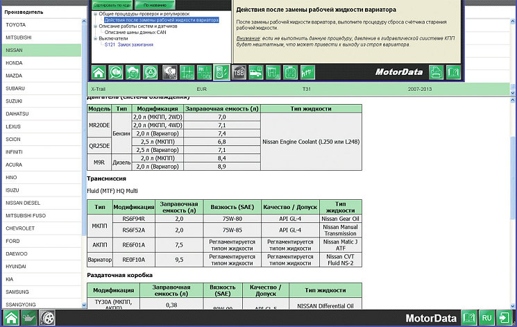Go home via the bottom bar house icon
The width and height of the screenshot is (517, 327).
click(x=11, y=318)
